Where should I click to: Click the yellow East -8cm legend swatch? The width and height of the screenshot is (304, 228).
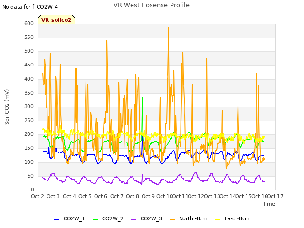218,219
